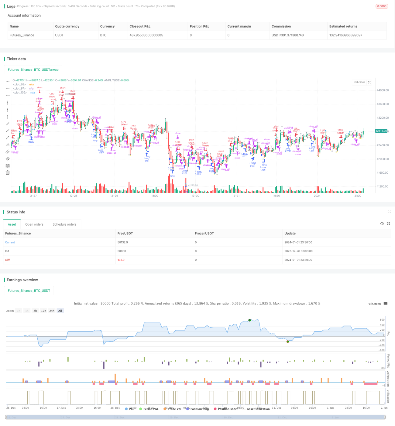Click FullScreen for earnings chart
This screenshot has width=395, height=426.
click(374, 304)
